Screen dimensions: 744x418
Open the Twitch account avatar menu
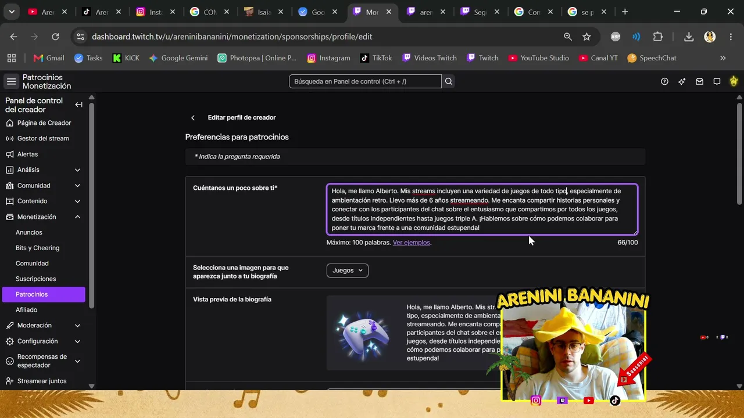734,81
